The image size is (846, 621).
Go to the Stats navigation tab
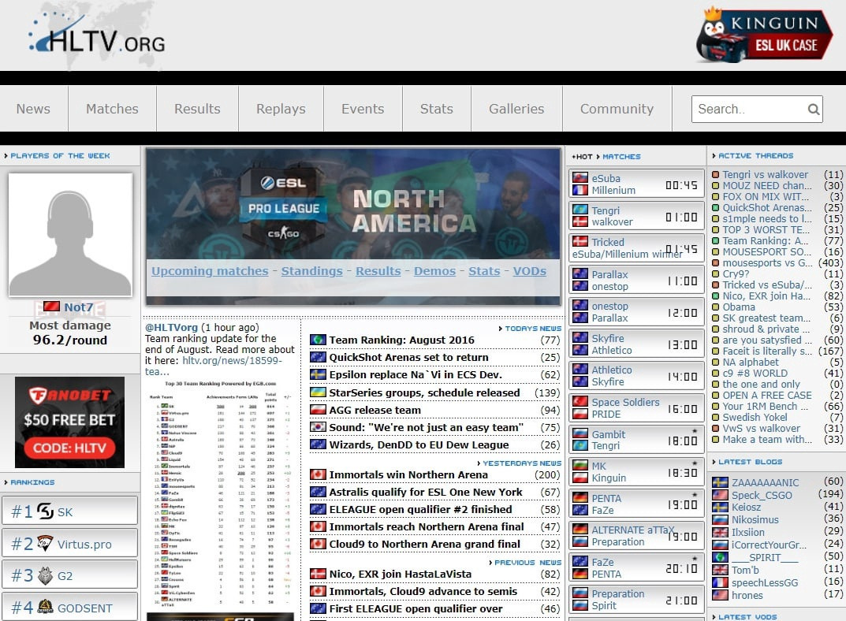436,110
